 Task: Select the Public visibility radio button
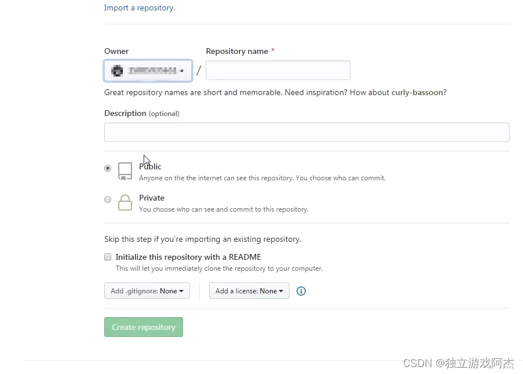click(108, 168)
